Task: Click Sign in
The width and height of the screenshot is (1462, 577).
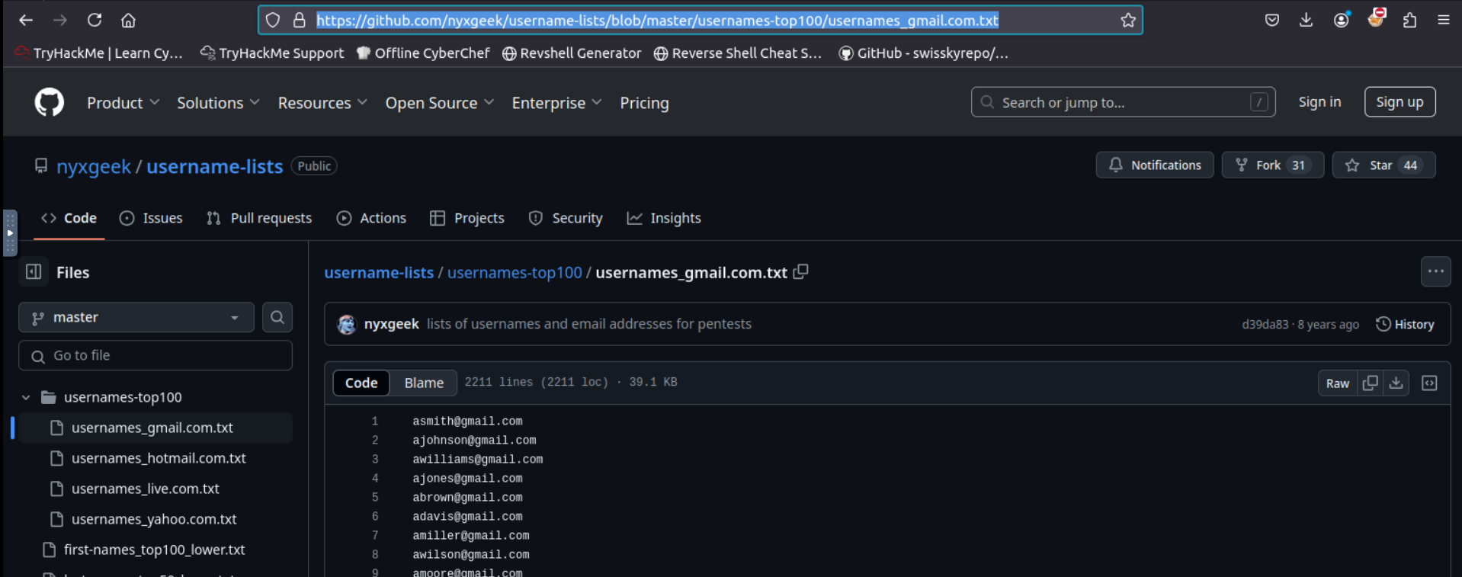Action: tap(1319, 102)
